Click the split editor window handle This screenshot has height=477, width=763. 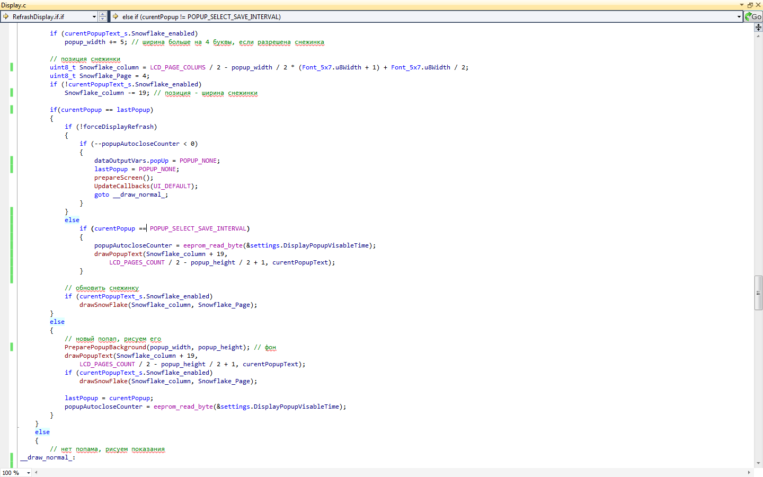758,27
